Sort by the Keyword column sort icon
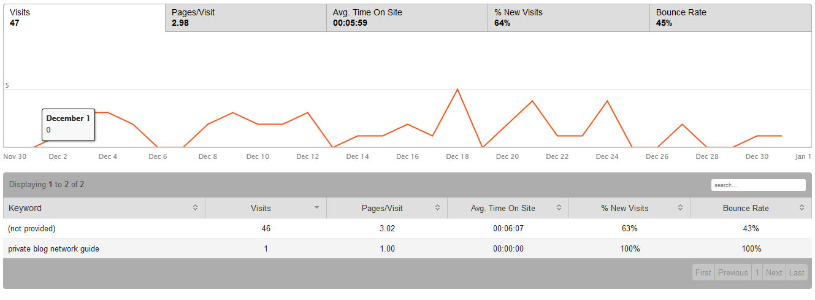Screen dimensions: 815x300 click(195, 208)
